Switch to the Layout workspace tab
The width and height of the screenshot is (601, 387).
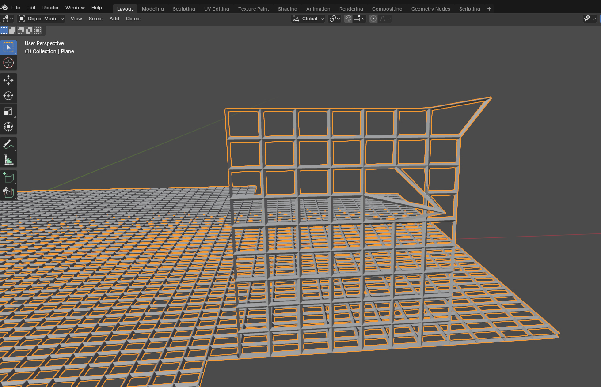(125, 9)
